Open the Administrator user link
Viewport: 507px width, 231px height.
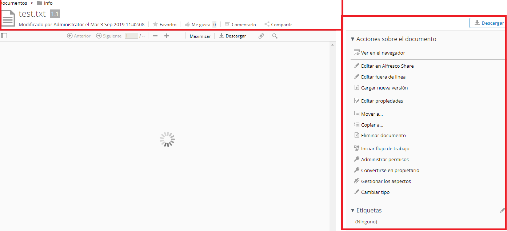point(69,24)
